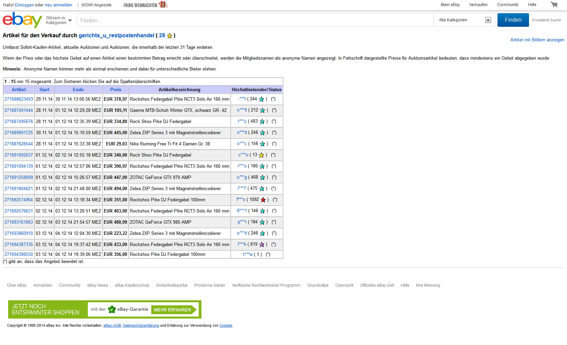567x345 pixels.
Task: Click the MEHR ERFAHREN banner button
Action: point(174,310)
